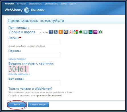This screenshot has height=112, width=127.
Task: Expand the 'Еще' menu in the top bar
Action: (x=73, y=4)
